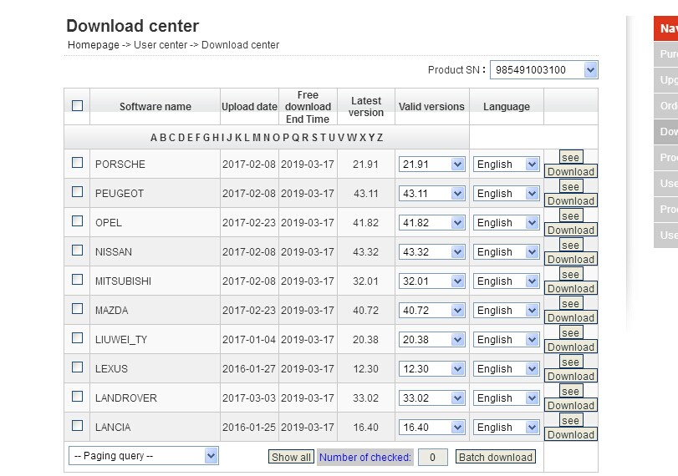Tick the checkbox next to NISSAN

[78, 251]
